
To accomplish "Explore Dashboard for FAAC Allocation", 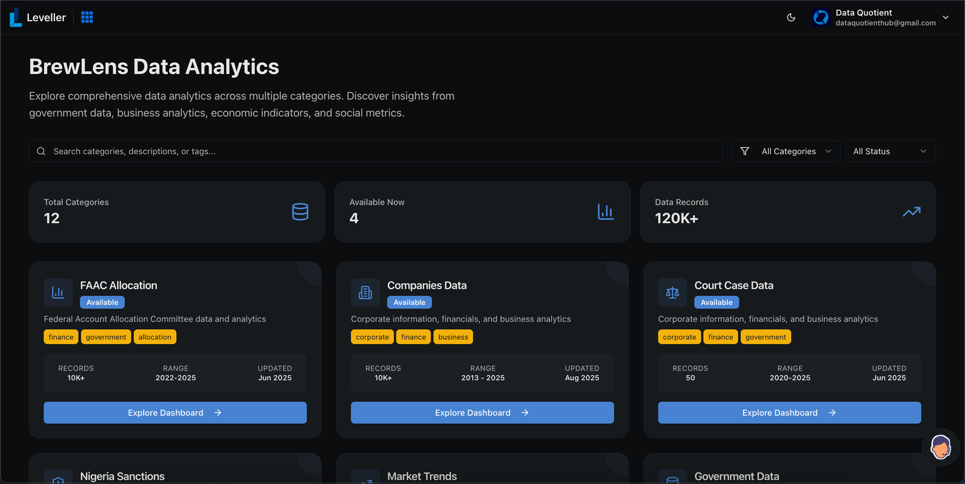I will (175, 413).
